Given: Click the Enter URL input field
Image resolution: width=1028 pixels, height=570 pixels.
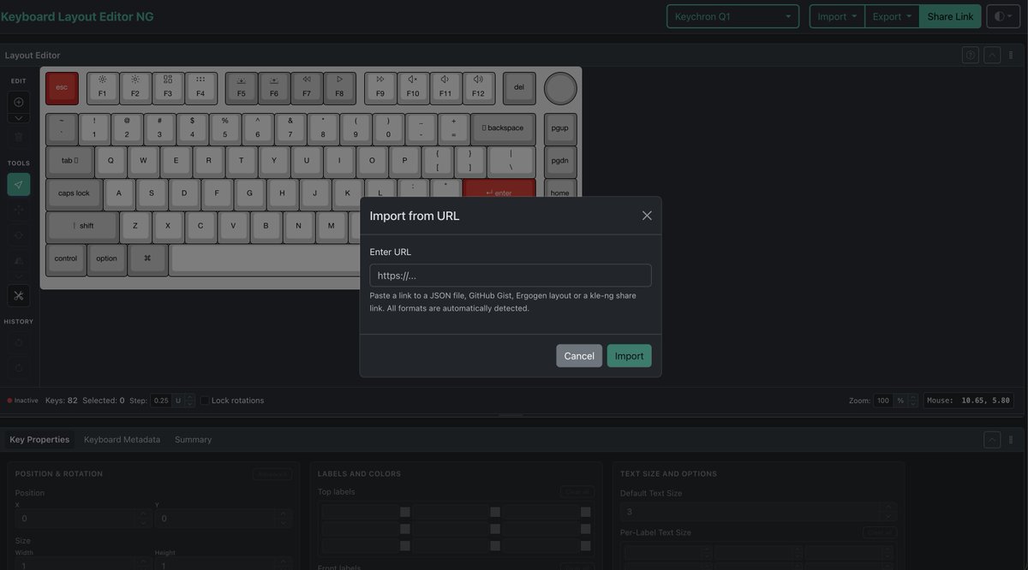Looking at the screenshot, I should pos(510,275).
